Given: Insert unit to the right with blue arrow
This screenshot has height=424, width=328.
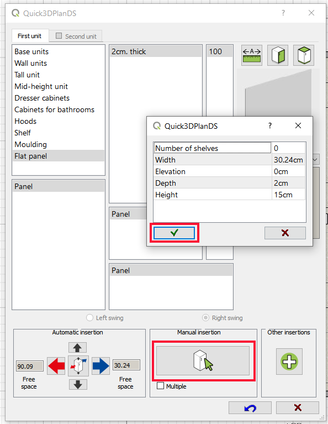Looking at the screenshot, I should coord(101,366).
